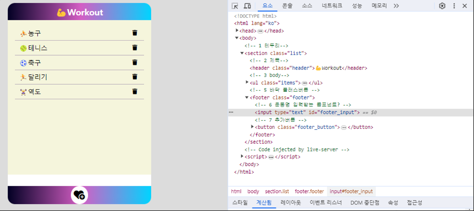
Task: Open row actions dots beside selected input line
Action: pyautogui.click(x=231, y=112)
